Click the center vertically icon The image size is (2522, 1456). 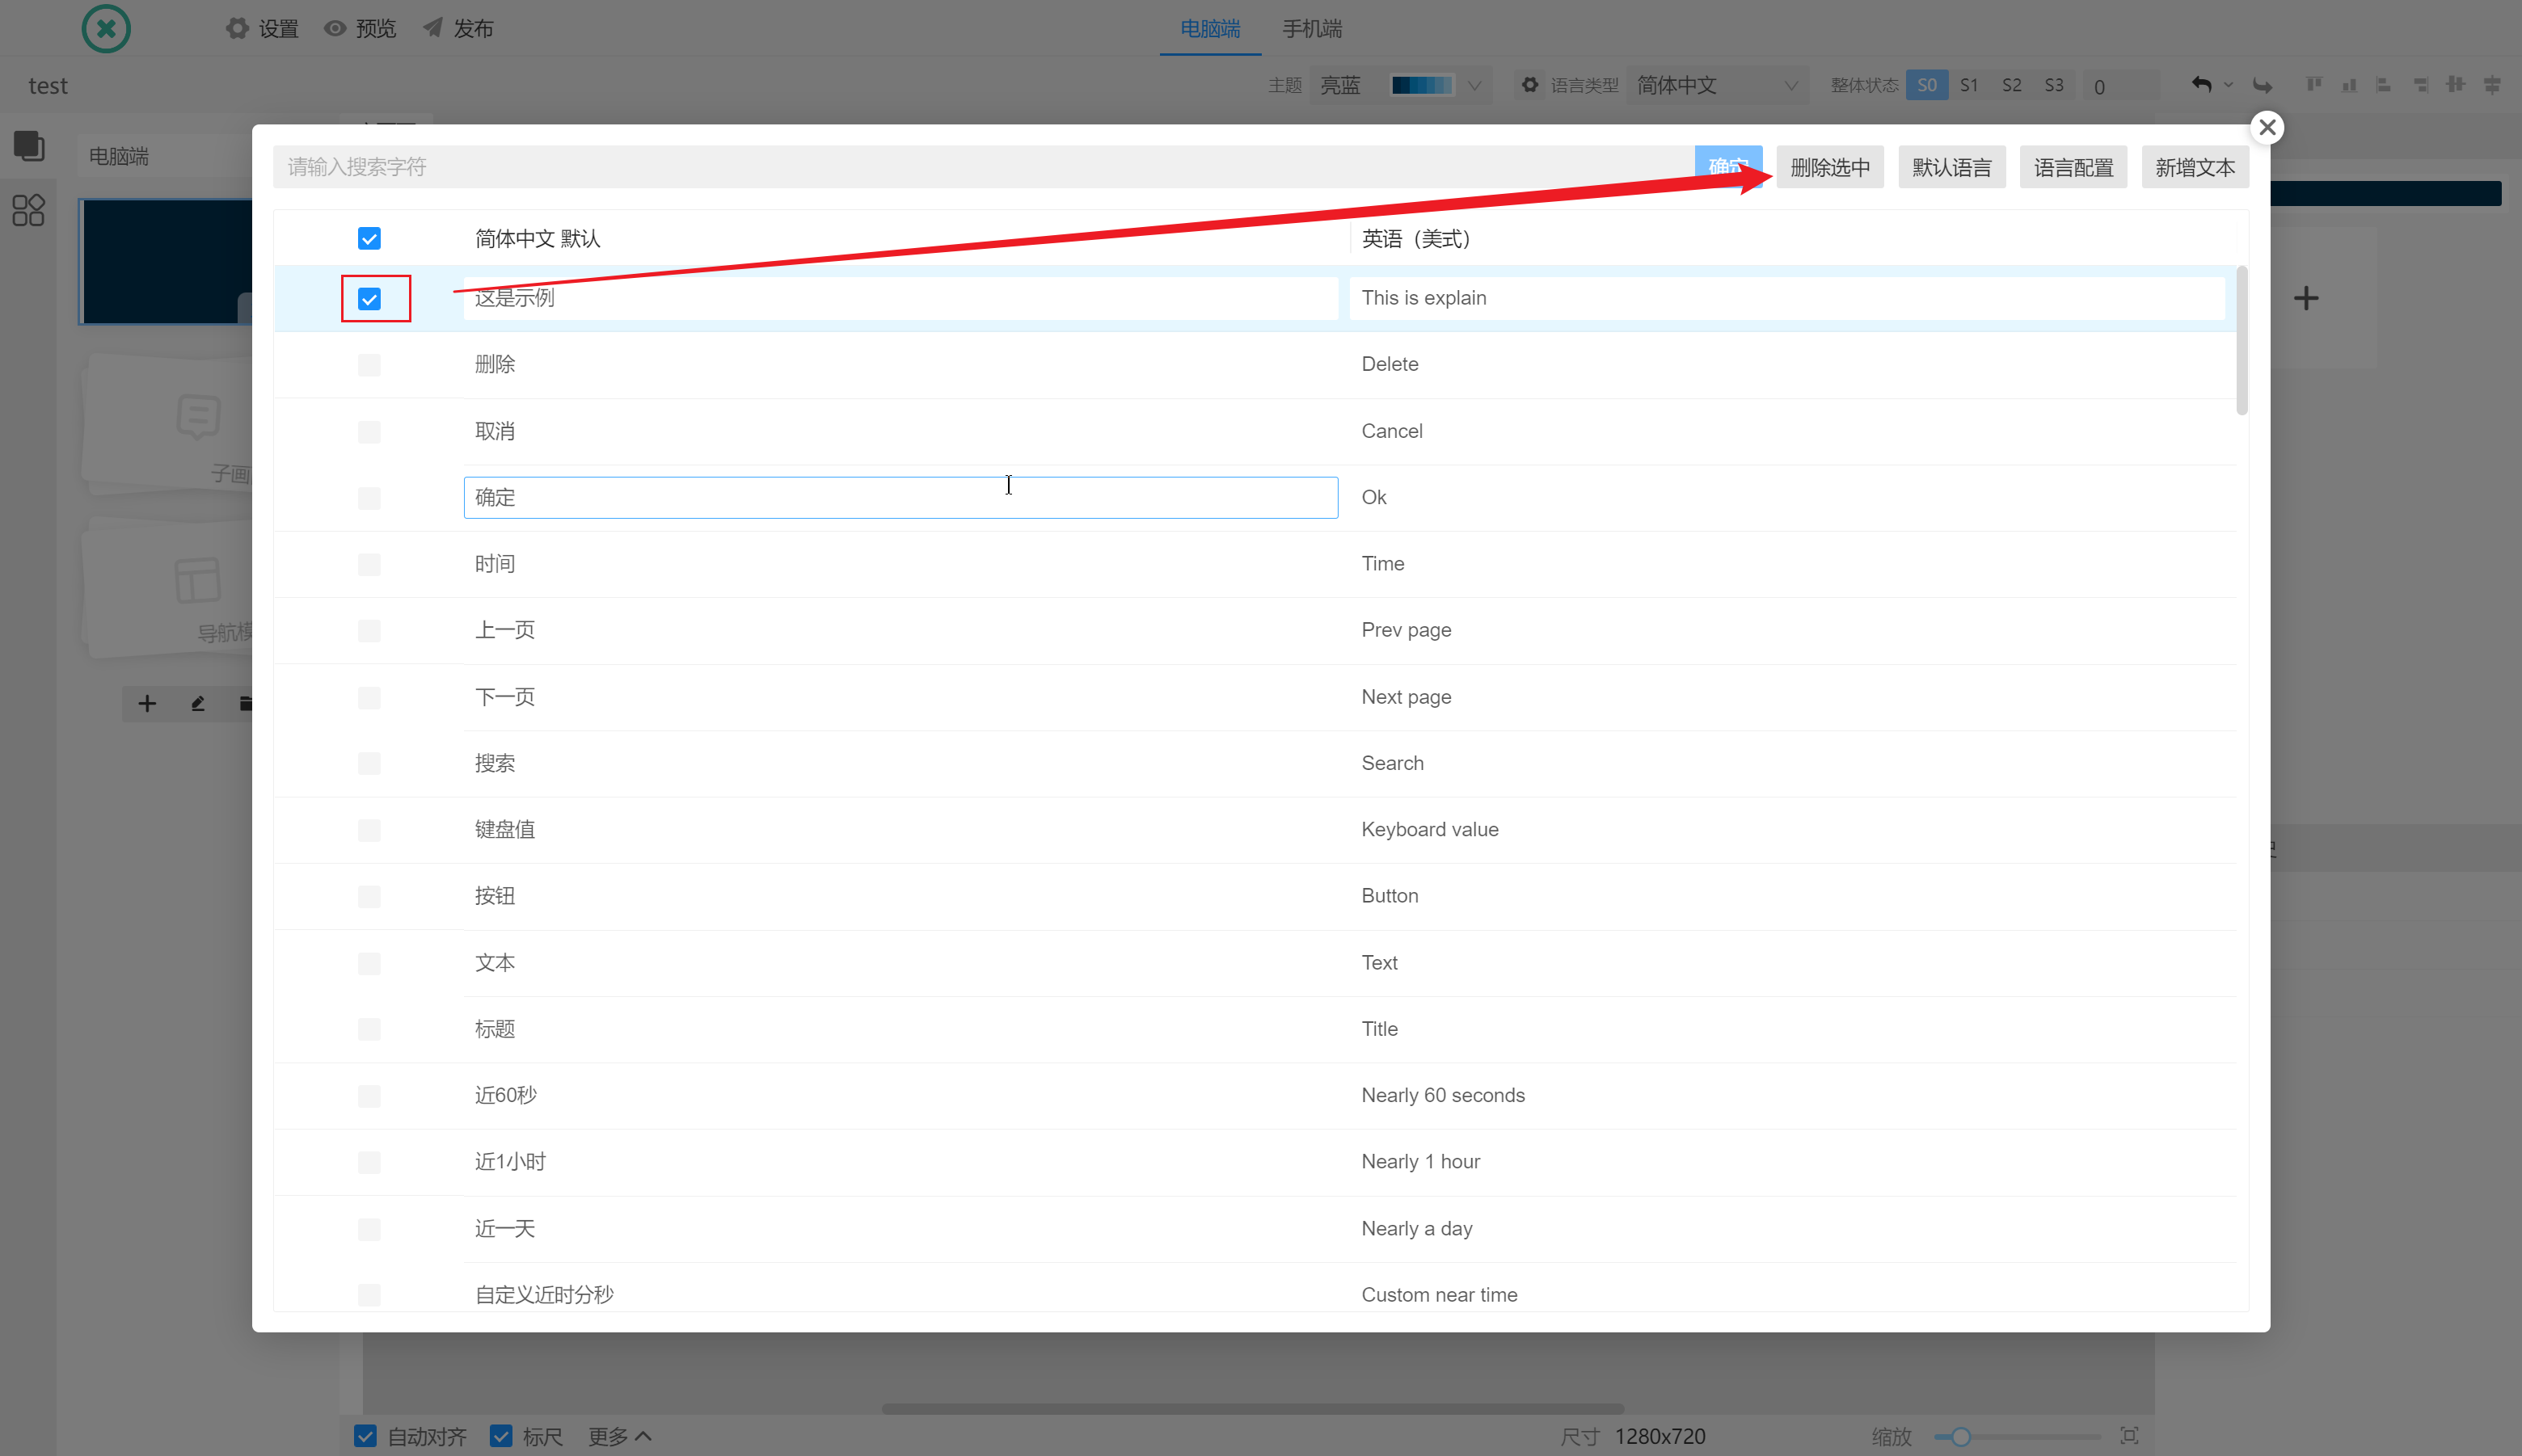(x=2492, y=85)
